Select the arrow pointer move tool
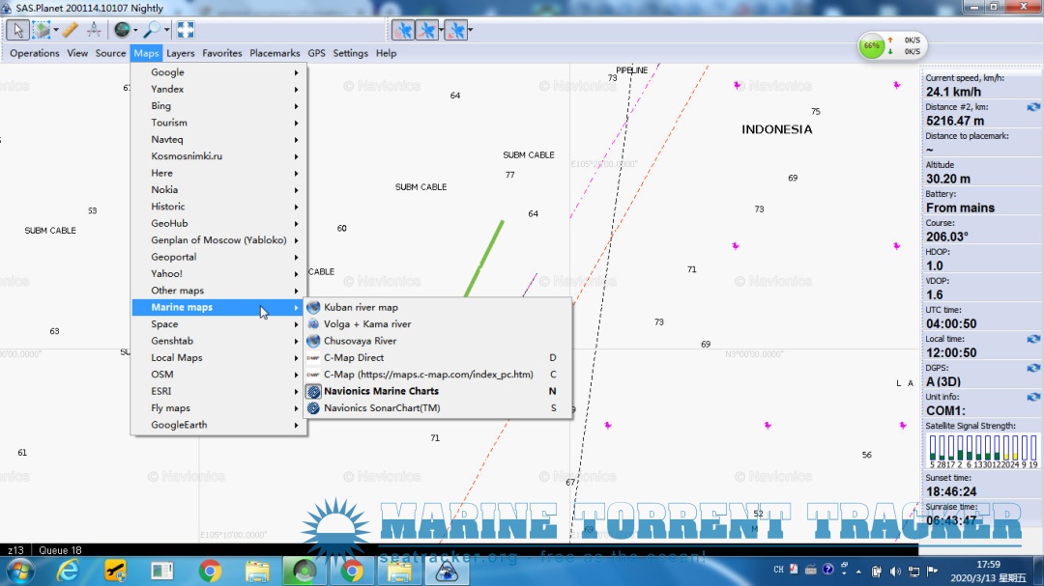The image size is (1044, 586). pyautogui.click(x=17, y=30)
